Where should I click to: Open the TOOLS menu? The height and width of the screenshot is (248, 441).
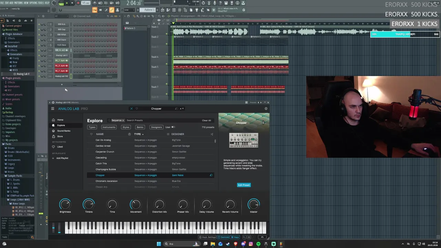(x=41, y=3)
